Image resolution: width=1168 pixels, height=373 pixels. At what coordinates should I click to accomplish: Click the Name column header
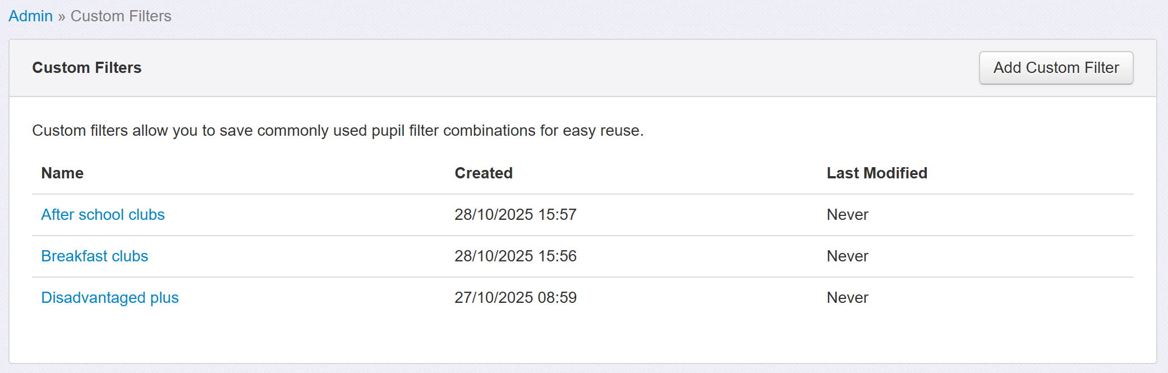tap(62, 173)
